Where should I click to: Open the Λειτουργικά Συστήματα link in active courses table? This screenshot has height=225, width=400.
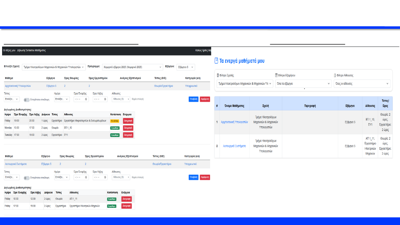[x=234, y=146]
